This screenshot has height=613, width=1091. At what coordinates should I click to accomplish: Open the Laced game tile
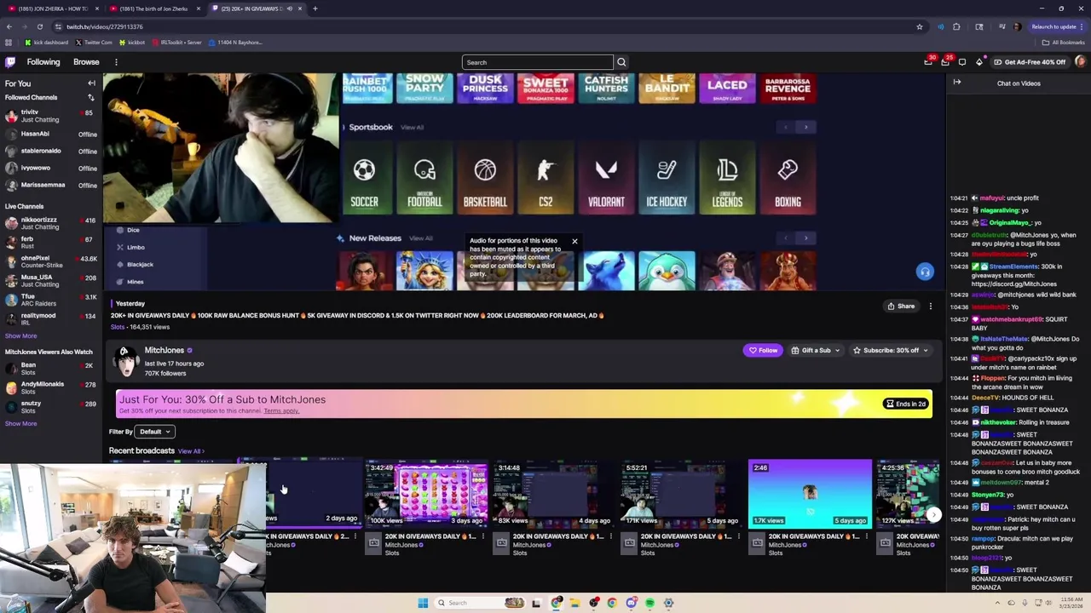pos(727,89)
